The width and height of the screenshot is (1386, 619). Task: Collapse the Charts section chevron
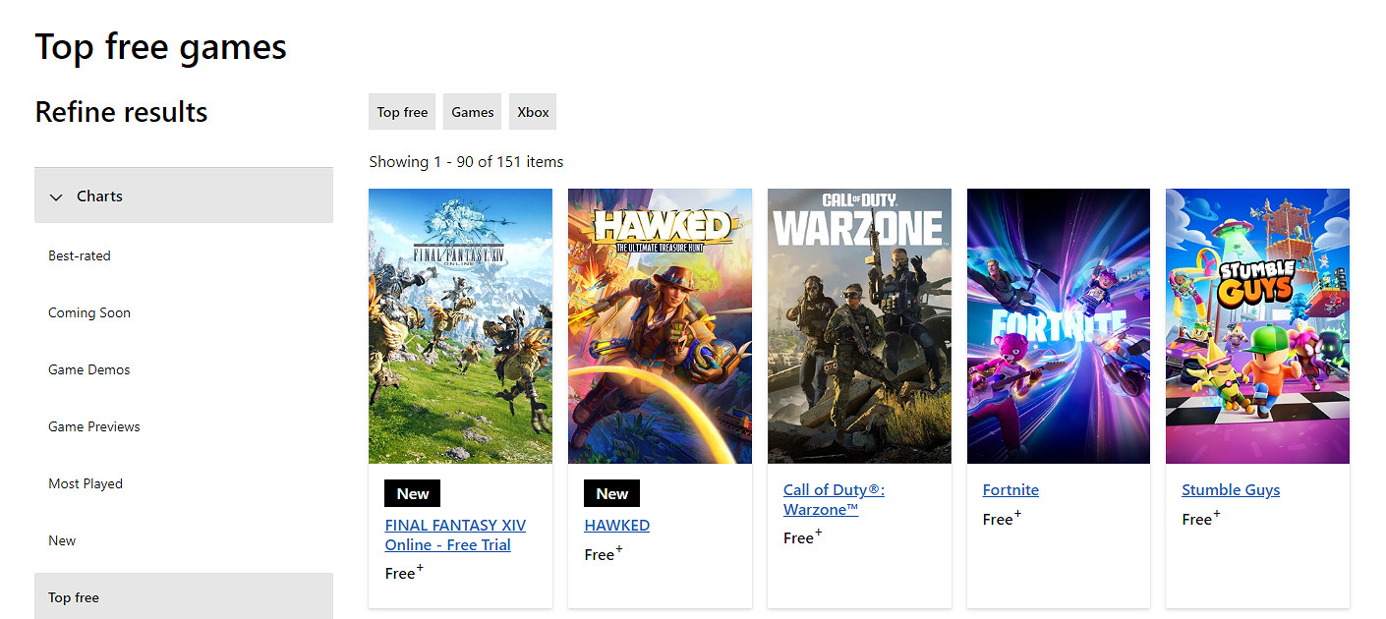tap(56, 197)
